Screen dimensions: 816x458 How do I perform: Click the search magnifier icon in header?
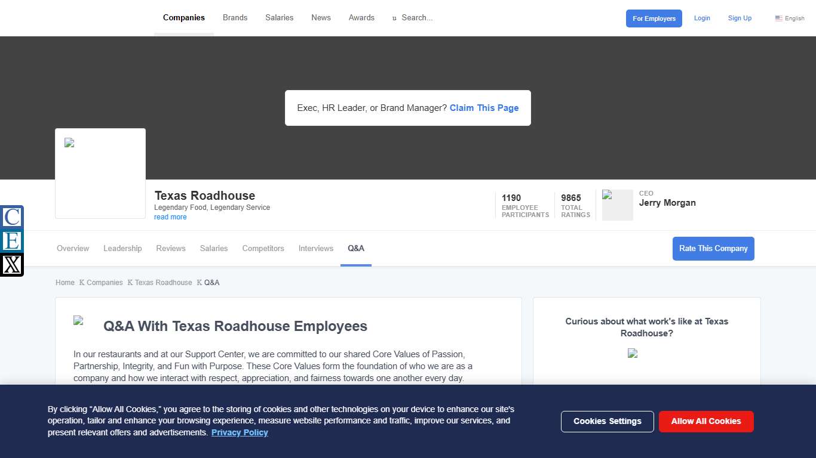[x=394, y=18]
